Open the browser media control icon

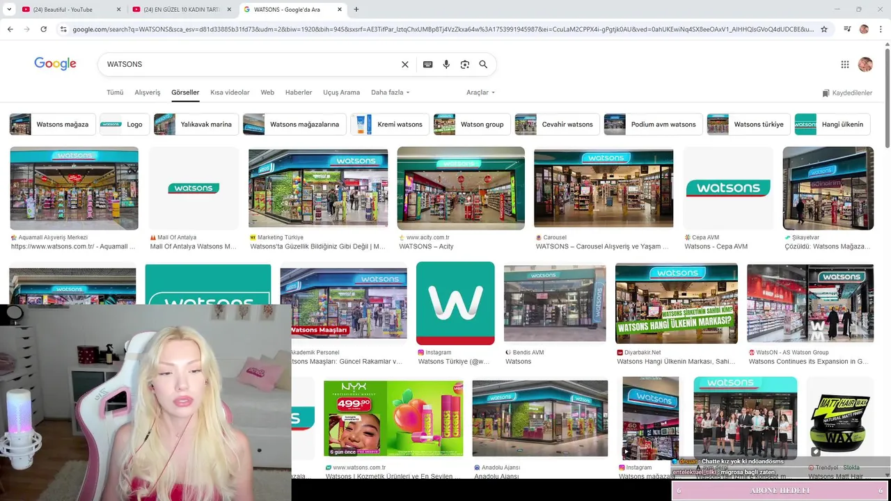[847, 29]
